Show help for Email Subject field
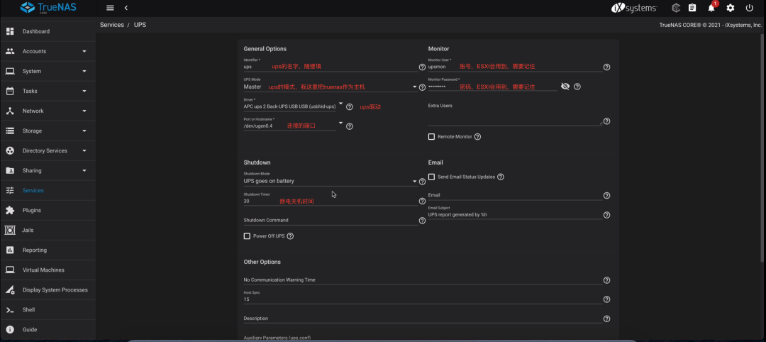The image size is (766, 342). [606, 215]
